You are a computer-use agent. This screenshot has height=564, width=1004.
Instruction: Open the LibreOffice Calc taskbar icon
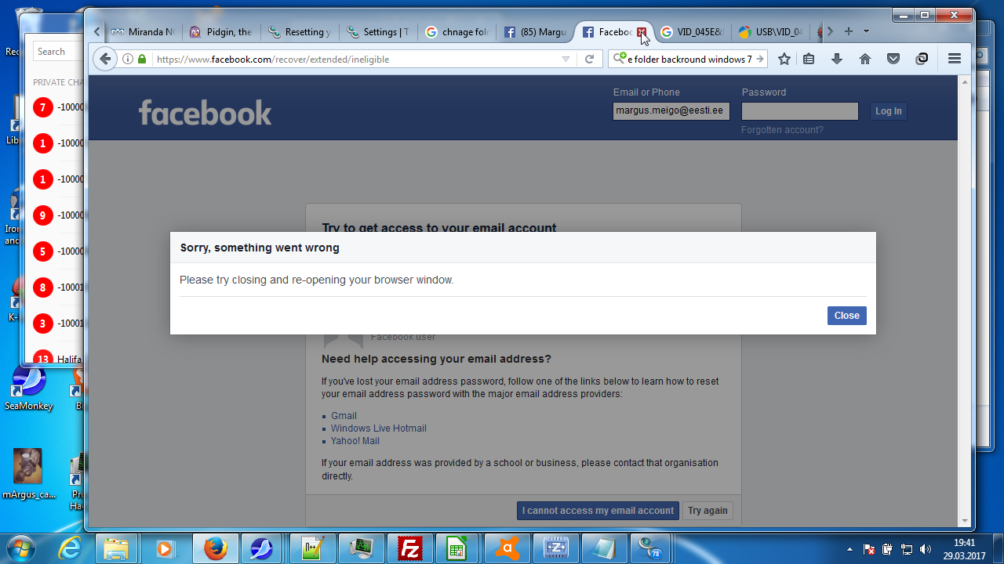[x=458, y=548]
